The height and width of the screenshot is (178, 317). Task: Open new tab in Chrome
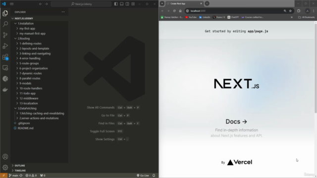[207, 3]
